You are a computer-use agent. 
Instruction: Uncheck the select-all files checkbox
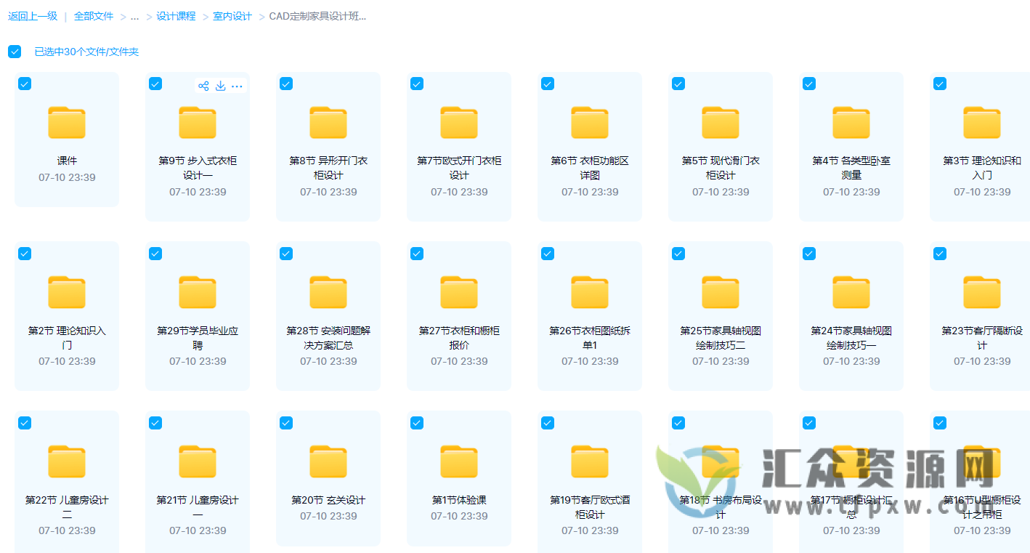15,52
